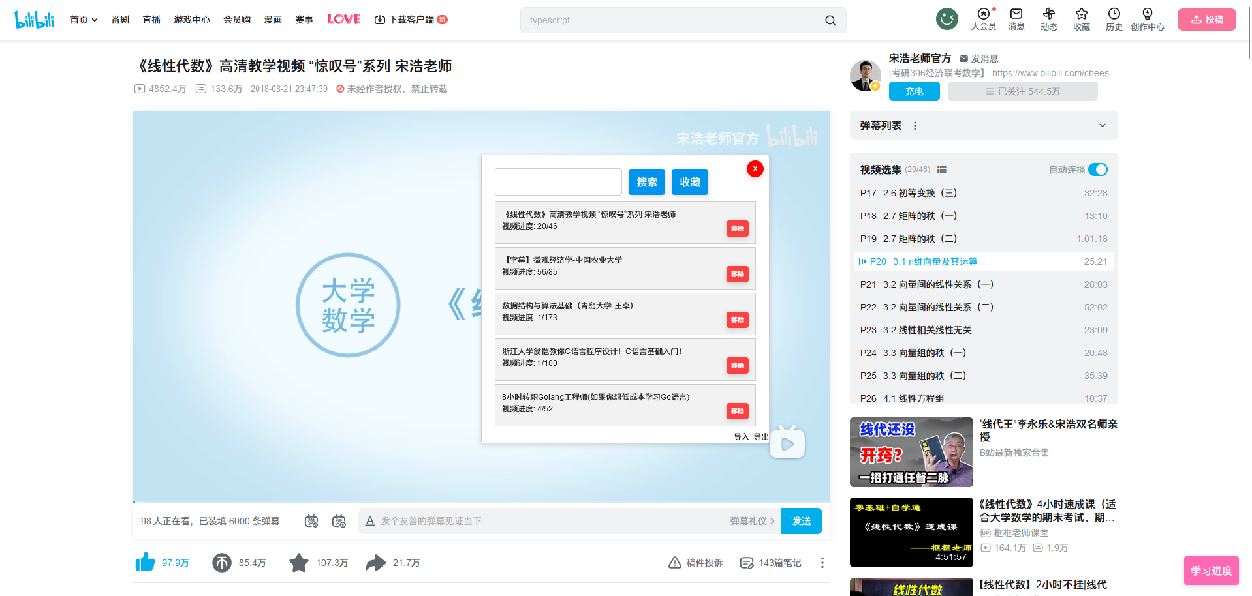Image resolution: width=1252 pixels, height=596 pixels.
Task: Open 弹幕列表 options dots
Action: [915, 126]
